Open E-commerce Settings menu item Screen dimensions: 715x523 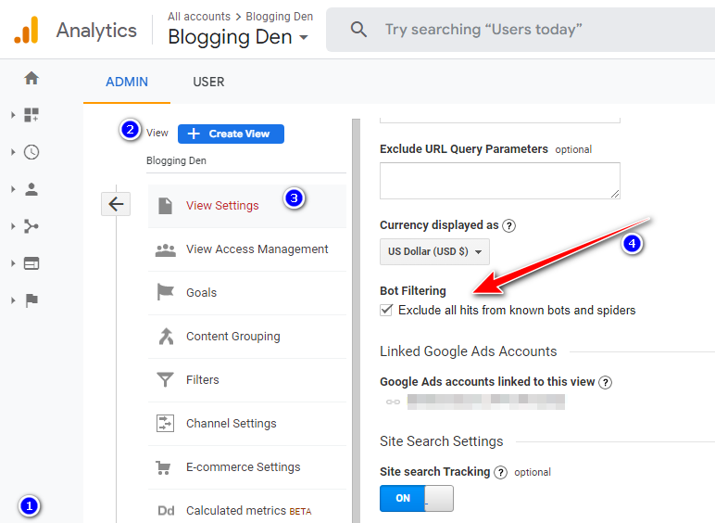(x=247, y=467)
